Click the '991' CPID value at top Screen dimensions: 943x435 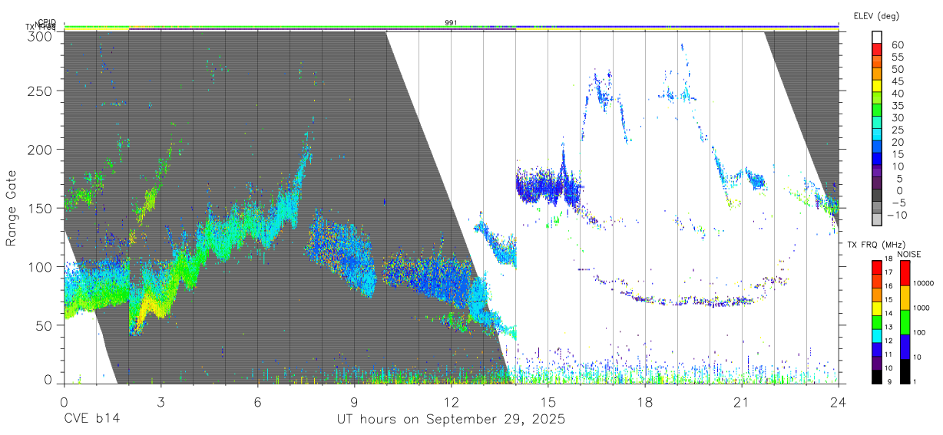click(451, 23)
